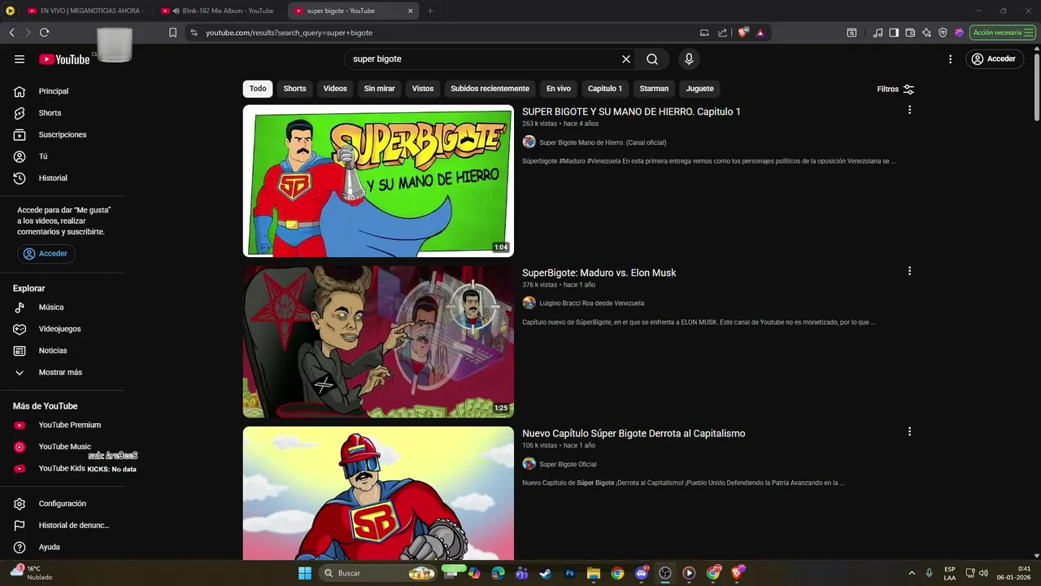Go back in browser history
This screenshot has width=1041, height=586.
tap(11, 33)
